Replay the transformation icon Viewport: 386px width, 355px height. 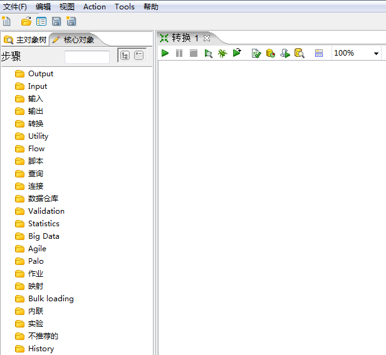coord(237,52)
